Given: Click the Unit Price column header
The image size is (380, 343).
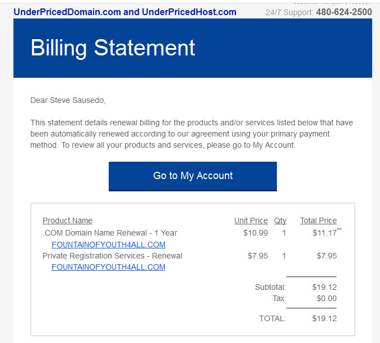Looking at the screenshot, I should [x=251, y=220].
